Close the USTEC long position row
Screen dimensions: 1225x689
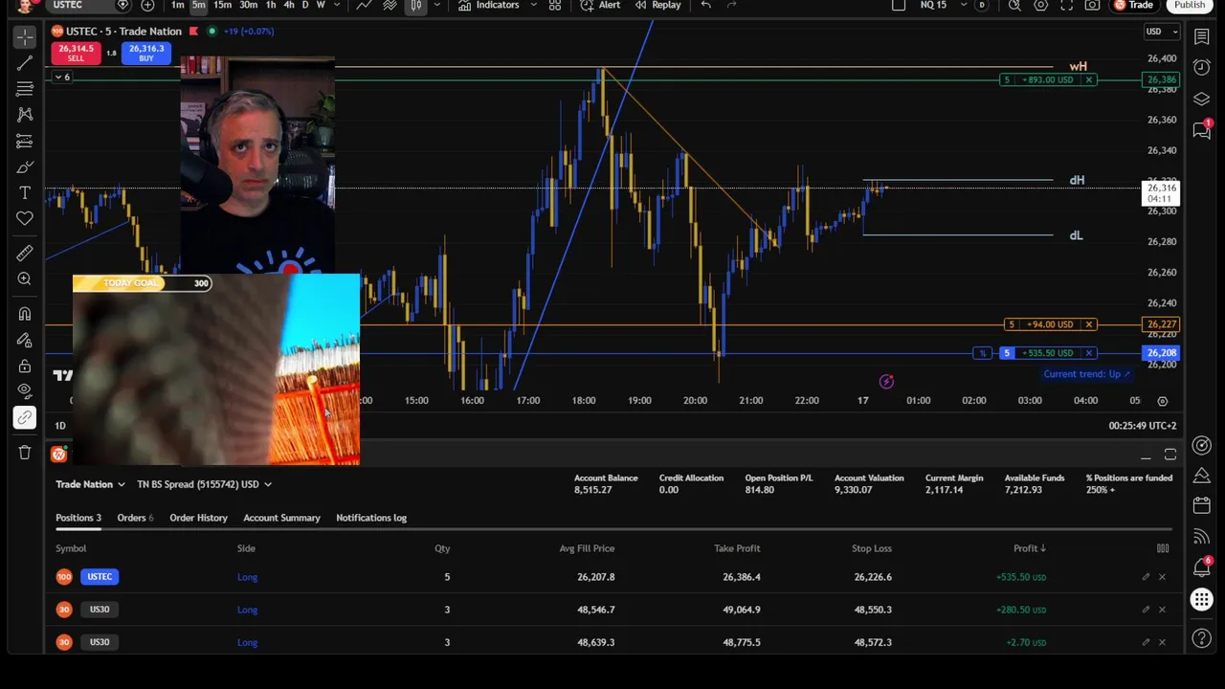(x=1162, y=577)
